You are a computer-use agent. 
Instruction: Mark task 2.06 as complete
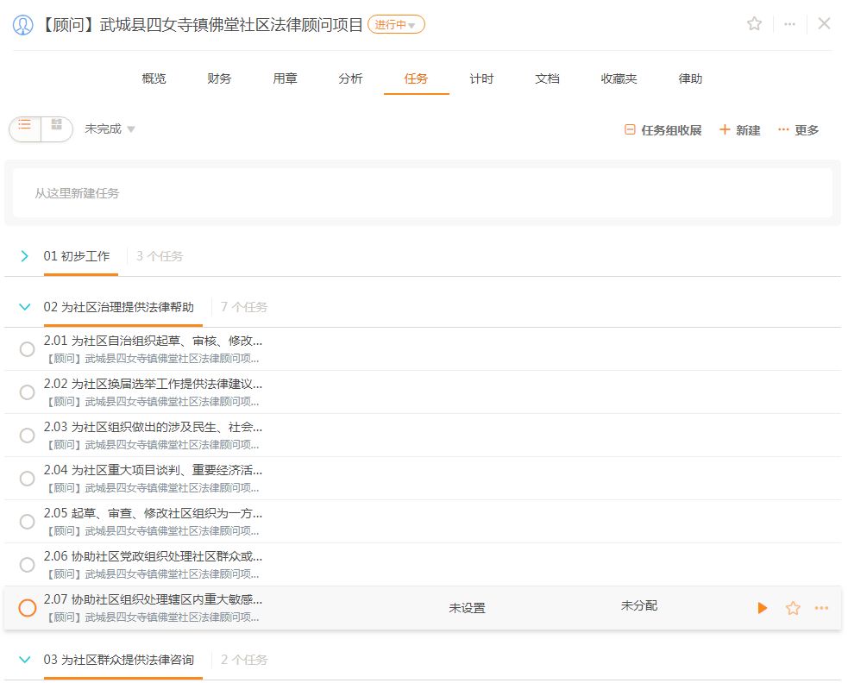click(x=27, y=565)
